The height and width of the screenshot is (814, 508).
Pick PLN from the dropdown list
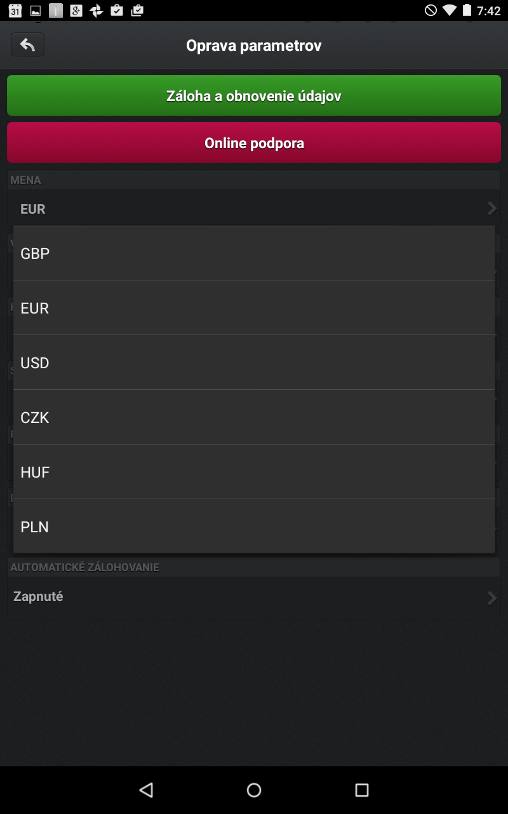click(x=254, y=527)
